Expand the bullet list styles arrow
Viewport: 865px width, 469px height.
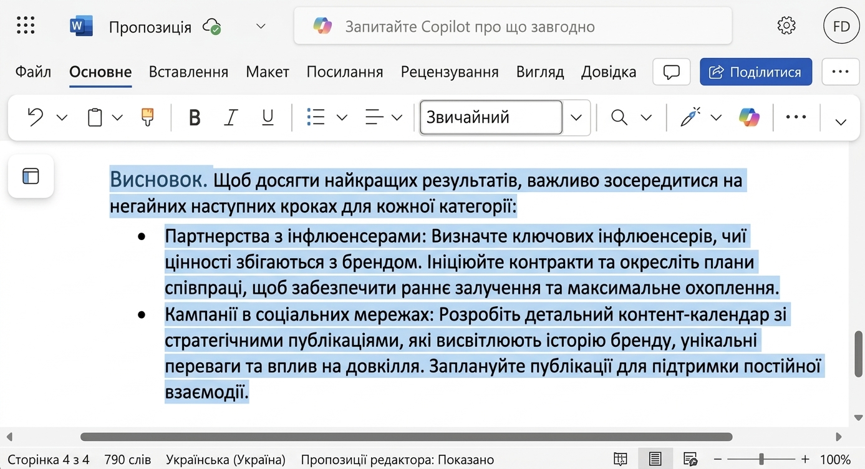(342, 117)
